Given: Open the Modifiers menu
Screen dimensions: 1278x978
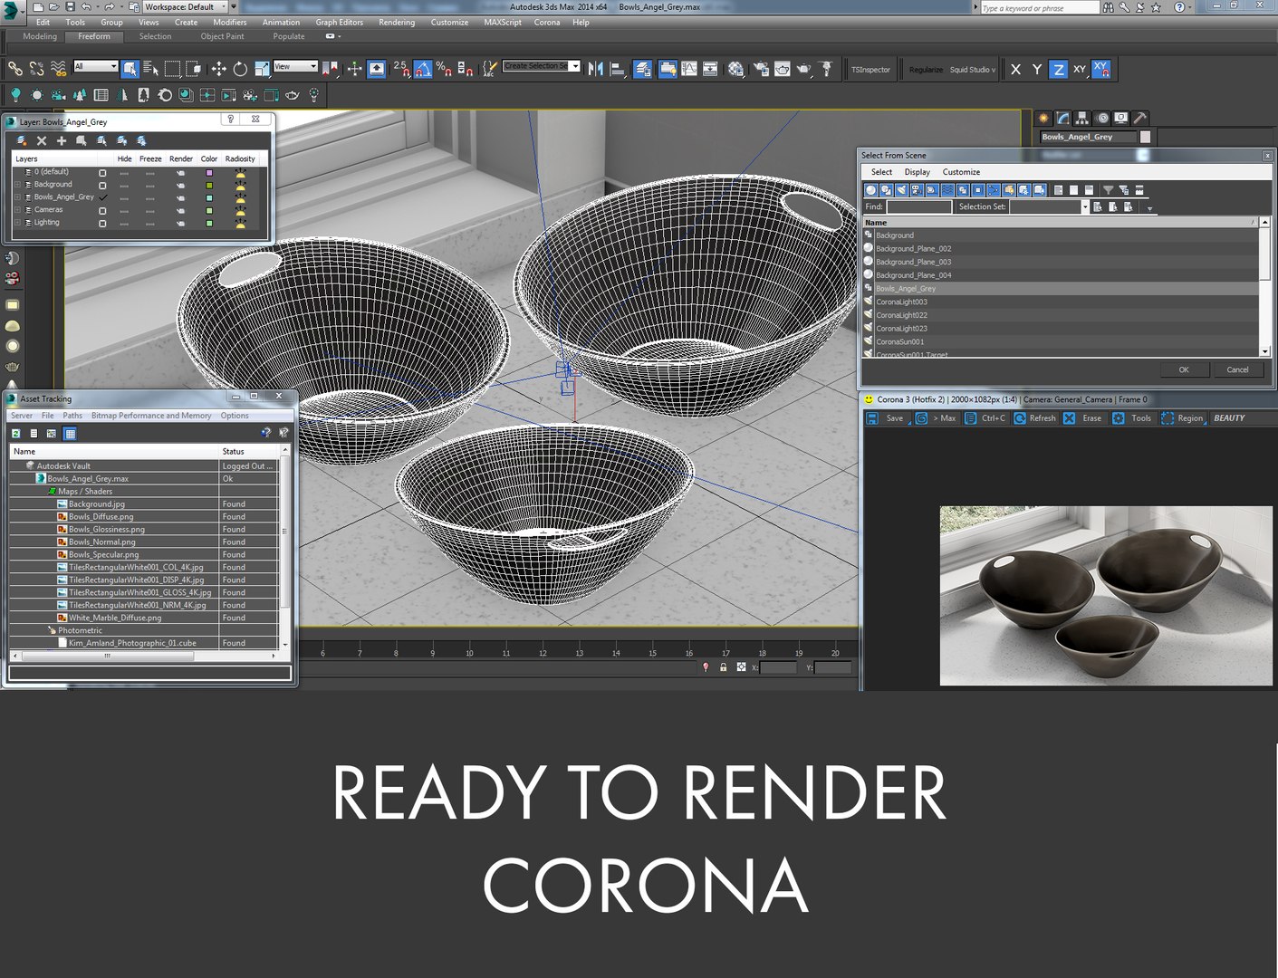Looking at the screenshot, I should click(229, 23).
